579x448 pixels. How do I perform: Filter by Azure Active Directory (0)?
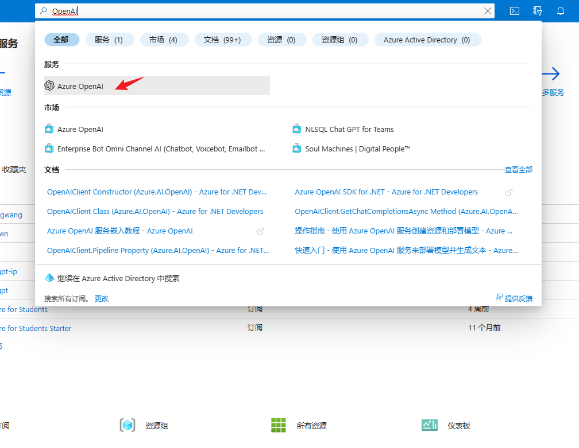(427, 40)
